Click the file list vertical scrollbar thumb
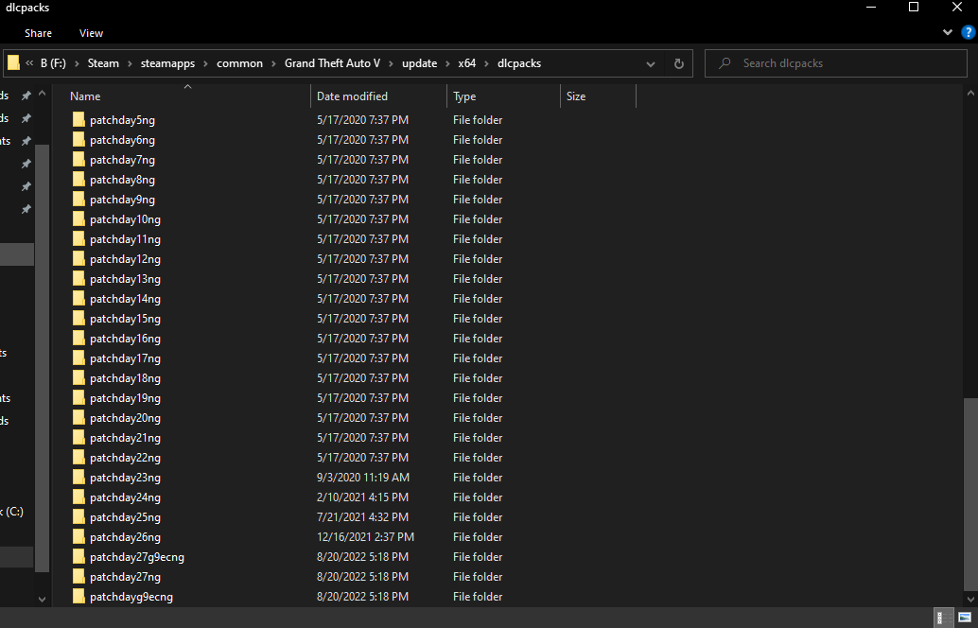The image size is (978, 628). [970, 494]
